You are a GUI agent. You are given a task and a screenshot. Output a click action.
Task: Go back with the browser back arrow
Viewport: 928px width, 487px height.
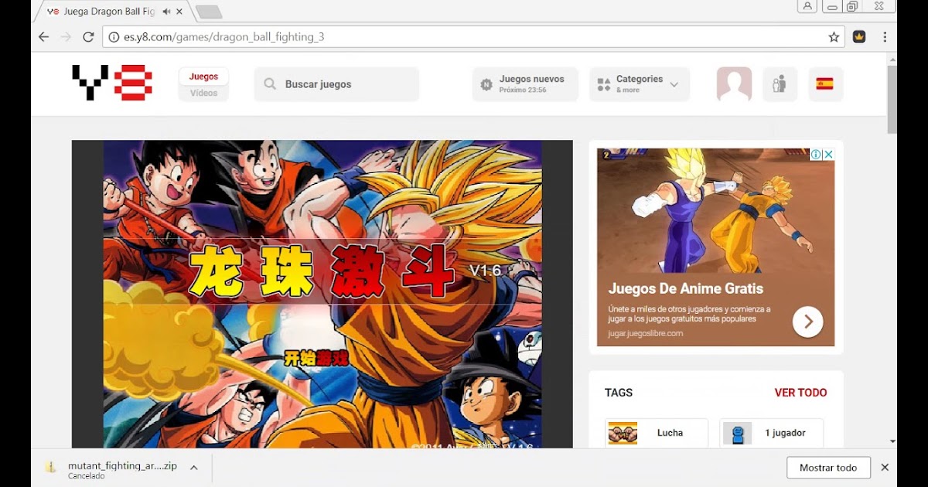pos(44,37)
